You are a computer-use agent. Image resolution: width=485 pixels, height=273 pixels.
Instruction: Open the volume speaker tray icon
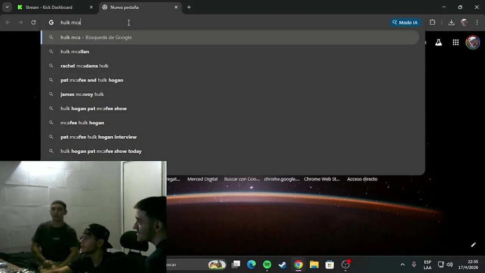450,265
